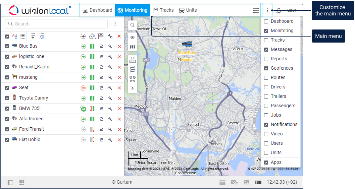Toggle the left panel from bottom bar
Image resolution: width=355 pixels, height=189 pixels.
point(10,183)
